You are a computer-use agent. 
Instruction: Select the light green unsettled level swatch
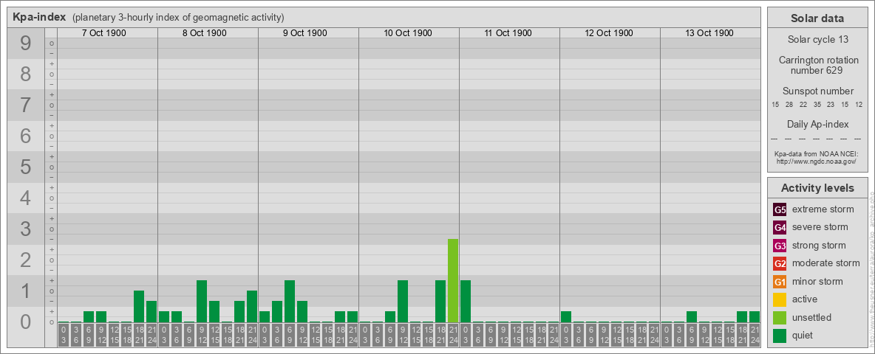[x=780, y=318]
